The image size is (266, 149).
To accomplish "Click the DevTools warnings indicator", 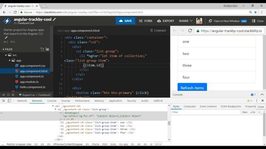I will point(249,101).
